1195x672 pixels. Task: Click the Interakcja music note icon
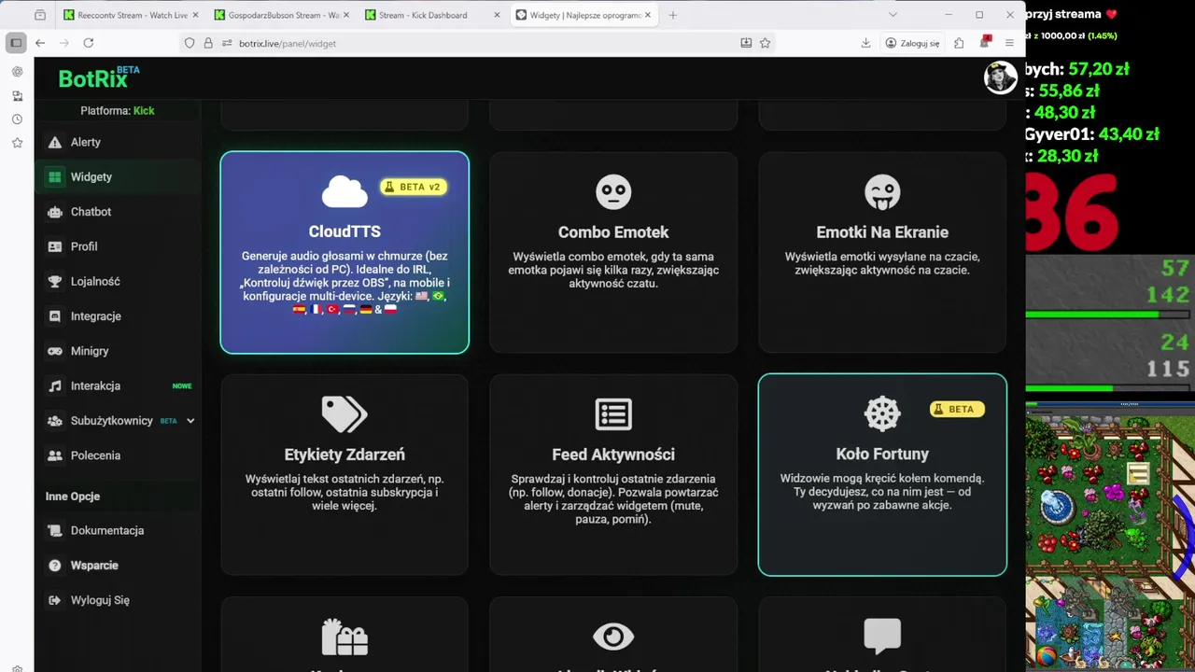coord(54,385)
